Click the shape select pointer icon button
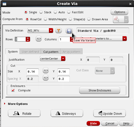Image resolution: width=134 pixels, height=127 pixels. [118, 20]
